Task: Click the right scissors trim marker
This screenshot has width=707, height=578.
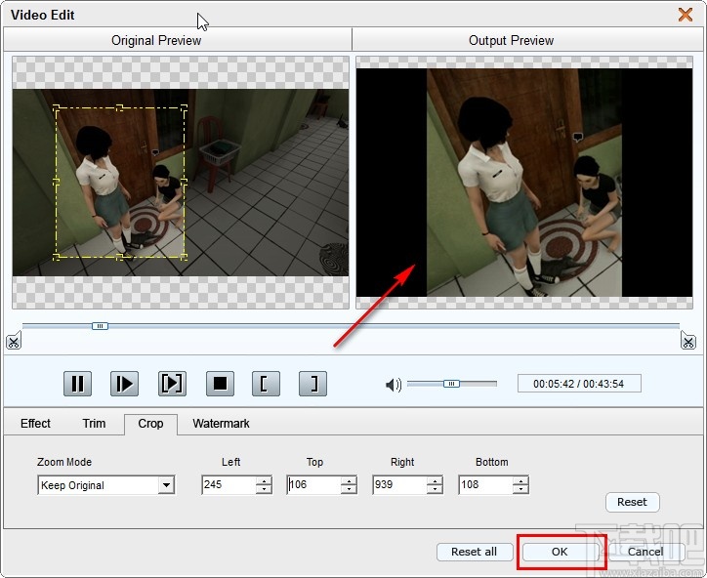Action: click(x=688, y=341)
